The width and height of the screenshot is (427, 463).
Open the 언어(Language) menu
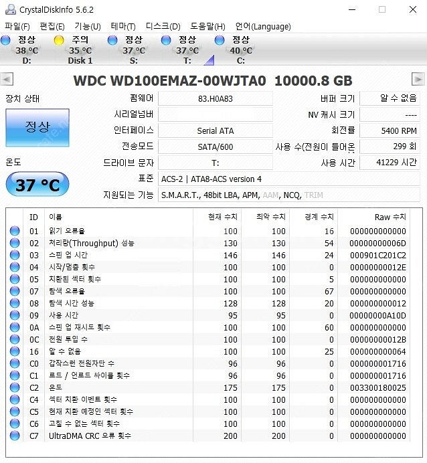coord(263,27)
